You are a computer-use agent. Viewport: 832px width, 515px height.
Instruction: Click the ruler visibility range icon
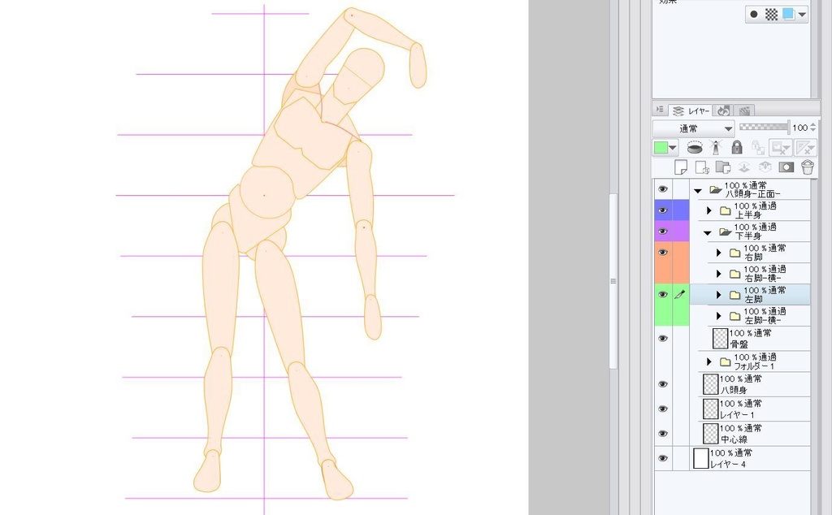tap(805, 148)
